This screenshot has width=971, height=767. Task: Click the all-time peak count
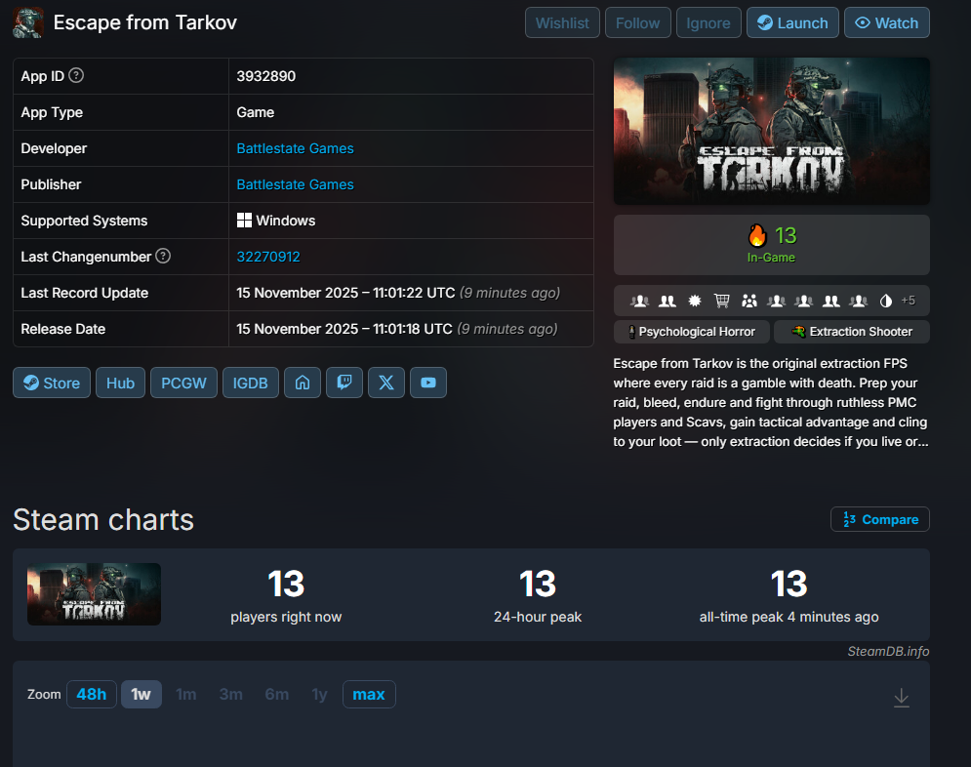tap(789, 584)
